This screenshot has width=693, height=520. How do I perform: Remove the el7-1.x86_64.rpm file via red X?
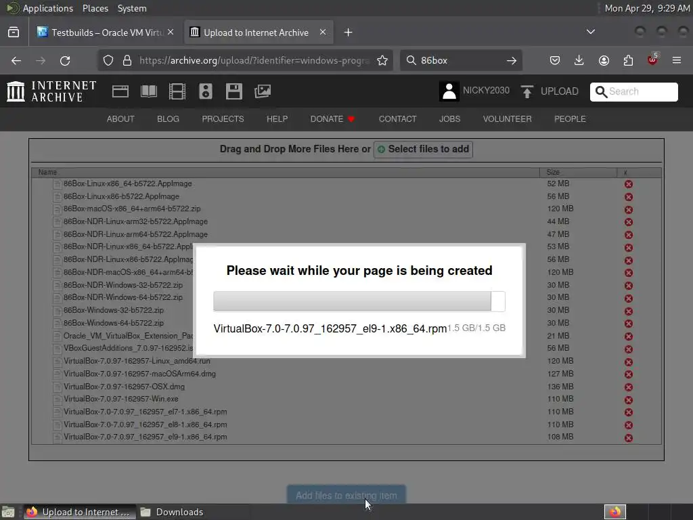coord(629,412)
